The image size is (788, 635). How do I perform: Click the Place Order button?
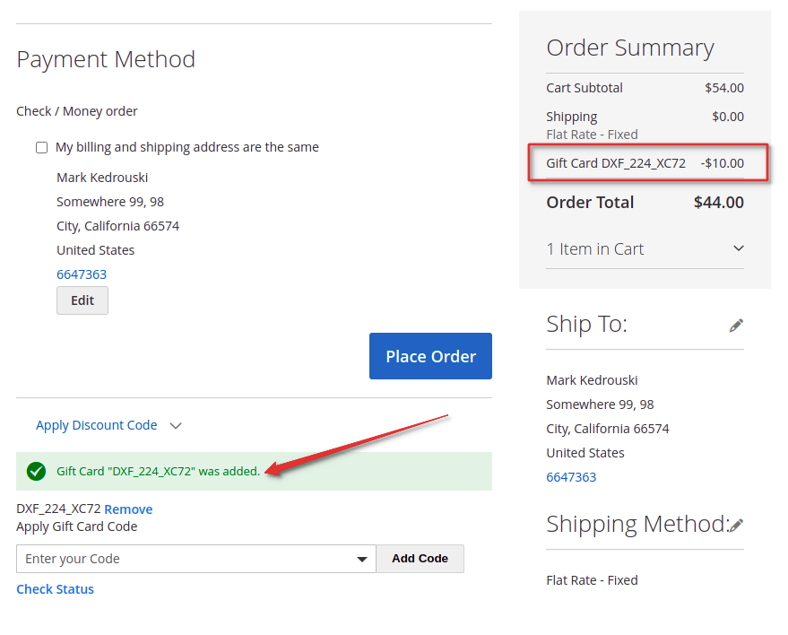430,356
